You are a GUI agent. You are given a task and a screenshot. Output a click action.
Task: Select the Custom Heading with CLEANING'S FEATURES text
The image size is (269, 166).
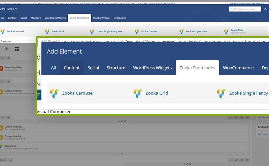pyautogui.click(x=13, y=127)
